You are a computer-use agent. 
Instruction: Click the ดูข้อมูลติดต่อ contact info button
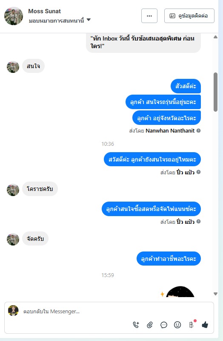(189, 16)
